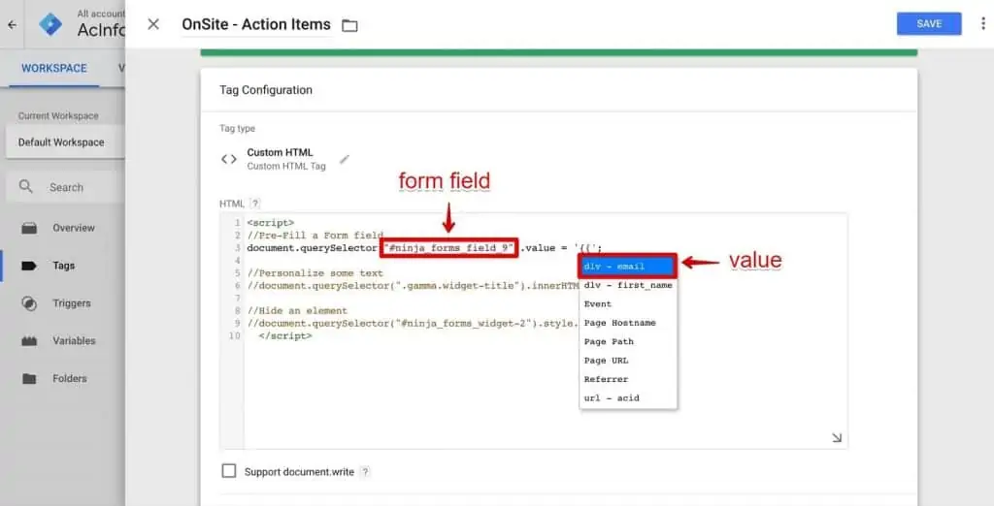Open folder icon beside tag name
Screen dimensions: 994x506
[349, 25]
